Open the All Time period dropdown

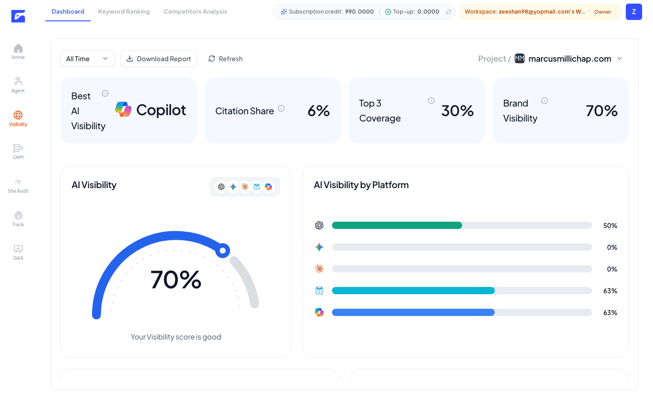(88, 58)
